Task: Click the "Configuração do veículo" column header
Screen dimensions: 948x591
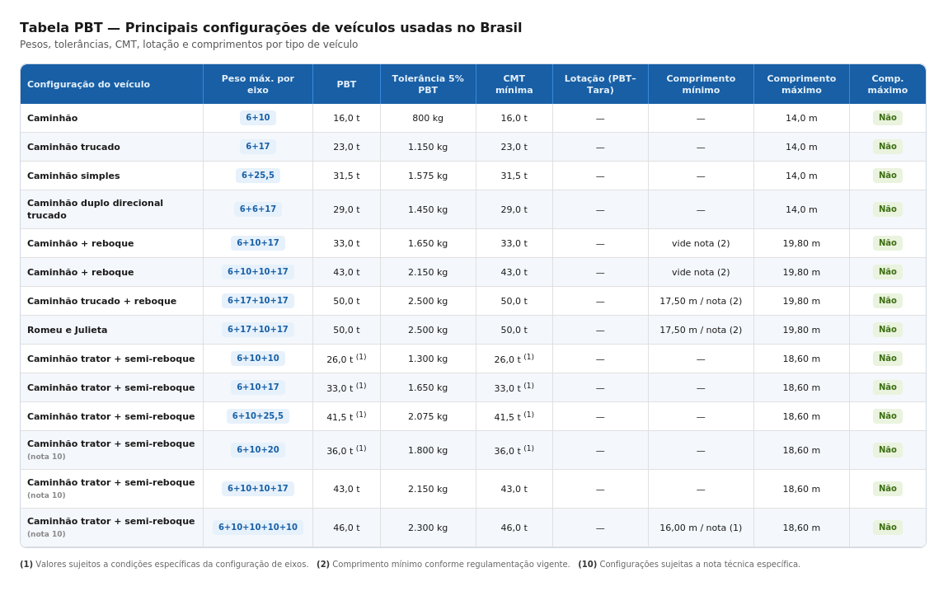Action: [x=88, y=84]
